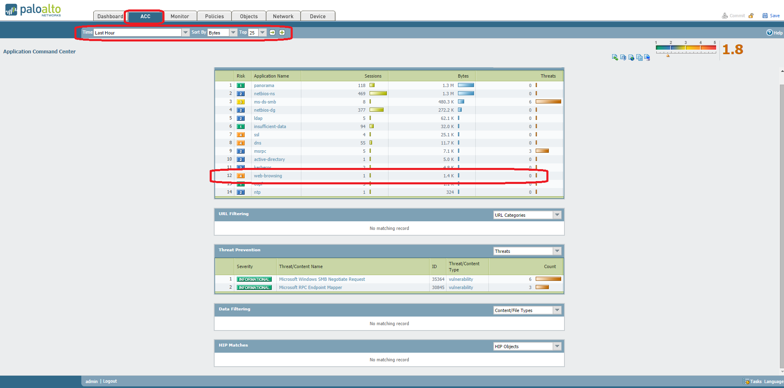The image size is (784, 388).
Task: Switch to the Dashboard tab
Action: 110,16
